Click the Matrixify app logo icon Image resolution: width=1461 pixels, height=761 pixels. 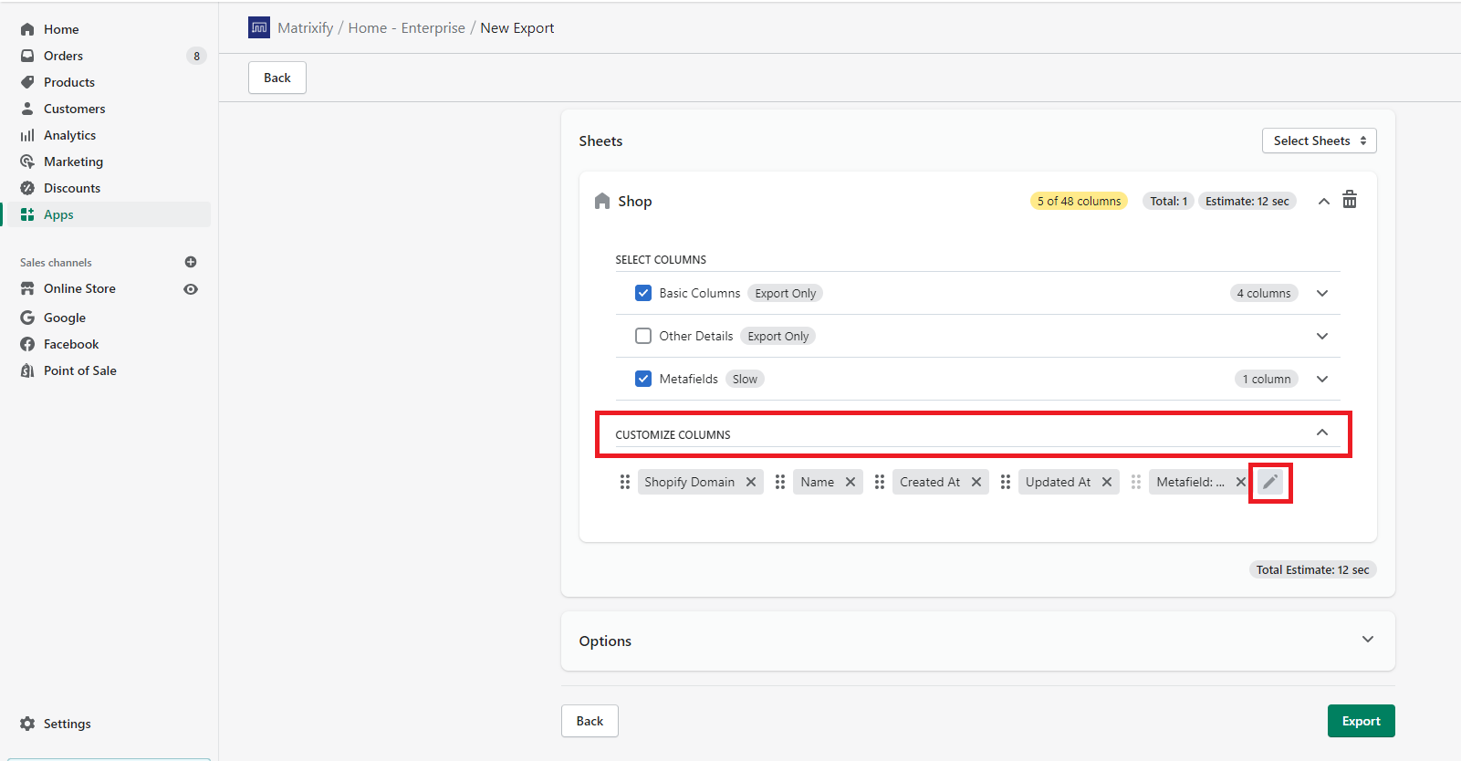click(x=259, y=28)
